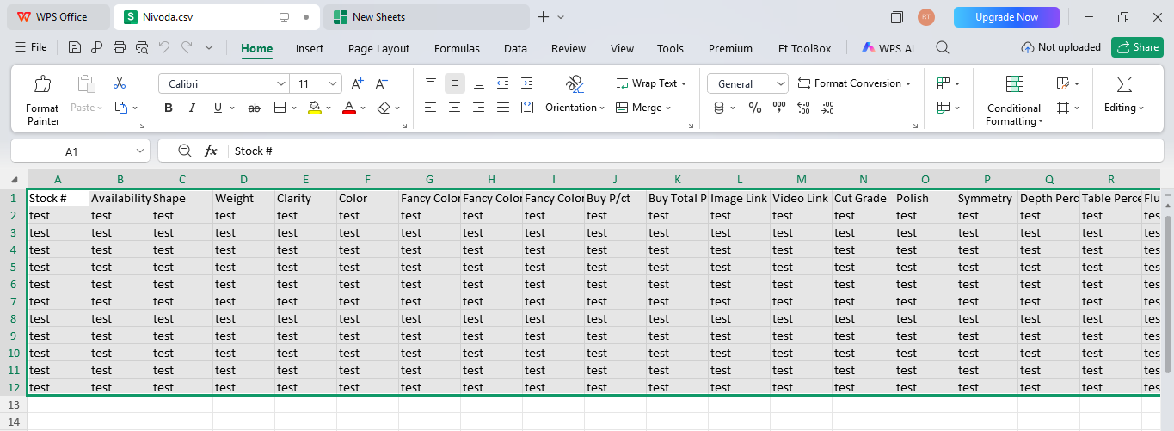1174x431 pixels.
Task: Open WPS AI
Action: point(888,48)
